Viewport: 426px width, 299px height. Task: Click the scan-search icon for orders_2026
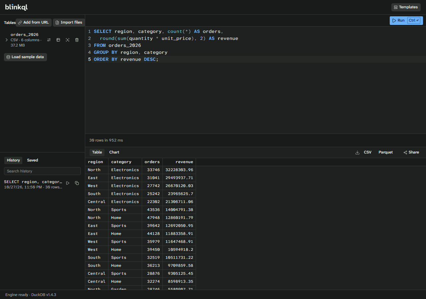click(68, 40)
